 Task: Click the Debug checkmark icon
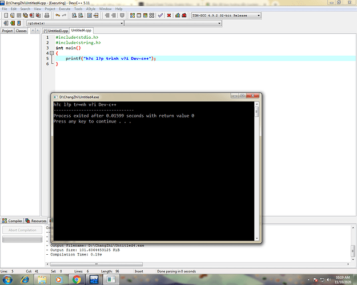click(x=160, y=15)
